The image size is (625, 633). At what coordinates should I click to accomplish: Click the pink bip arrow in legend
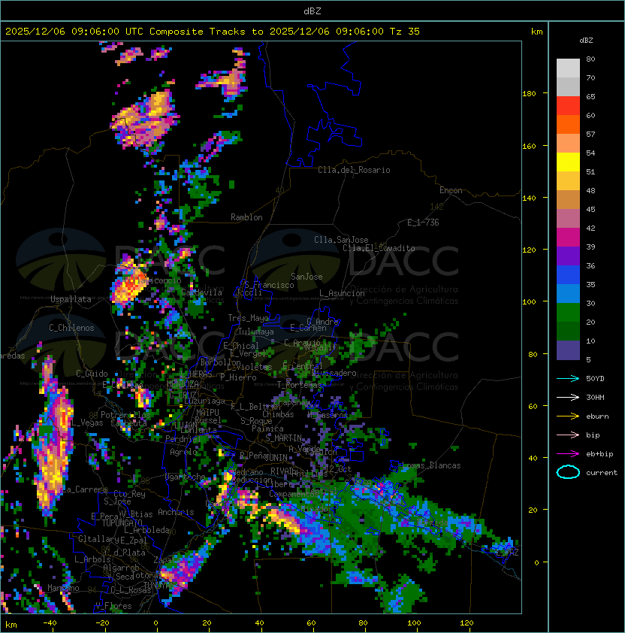pos(568,435)
